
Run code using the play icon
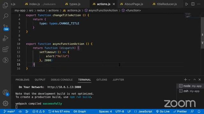[x=186, y=4]
